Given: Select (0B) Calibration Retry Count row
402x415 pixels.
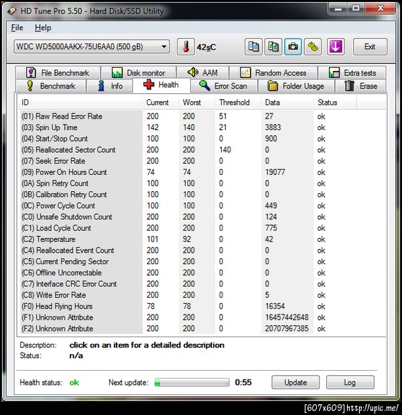Looking at the screenshot, I should point(202,194).
